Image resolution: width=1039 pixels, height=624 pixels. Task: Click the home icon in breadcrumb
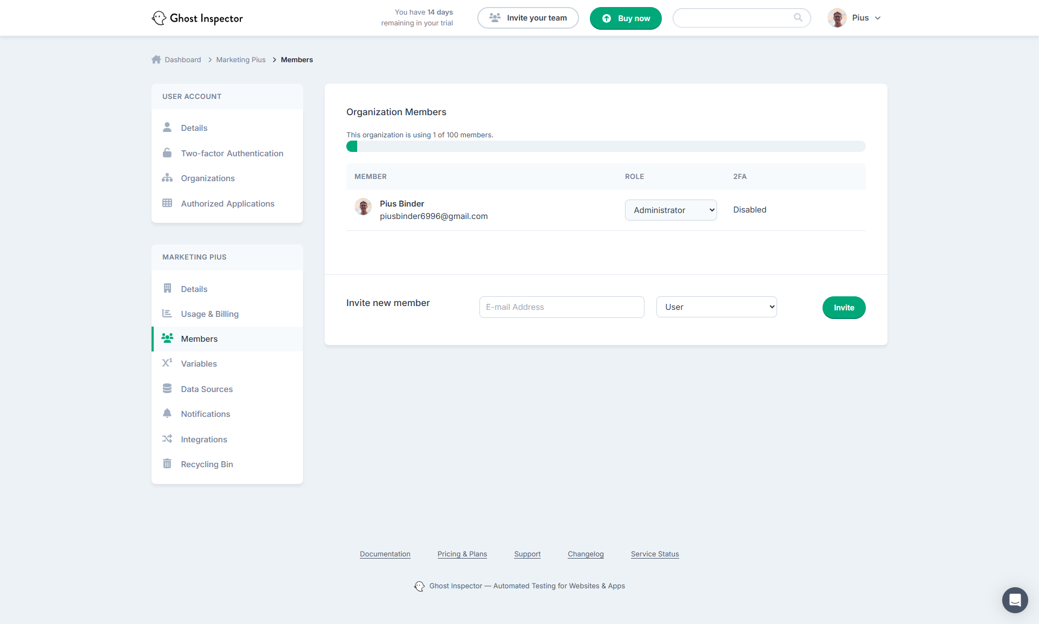(x=156, y=59)
